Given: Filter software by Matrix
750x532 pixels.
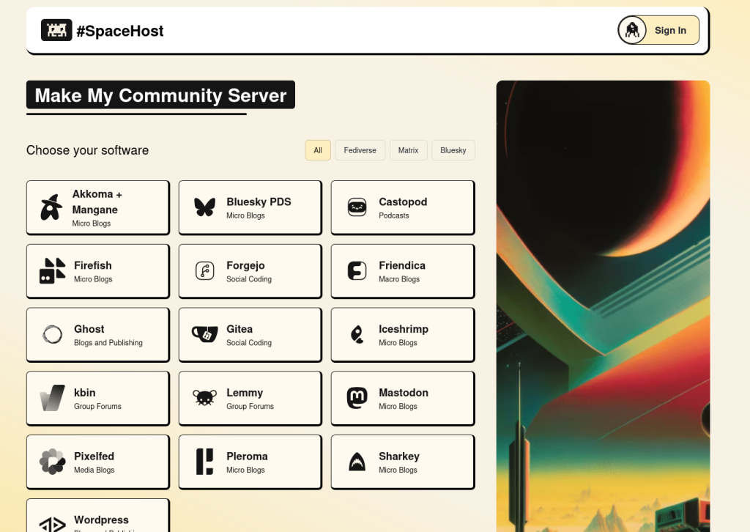Looking at the screenshot, I should tap(408, 150).
